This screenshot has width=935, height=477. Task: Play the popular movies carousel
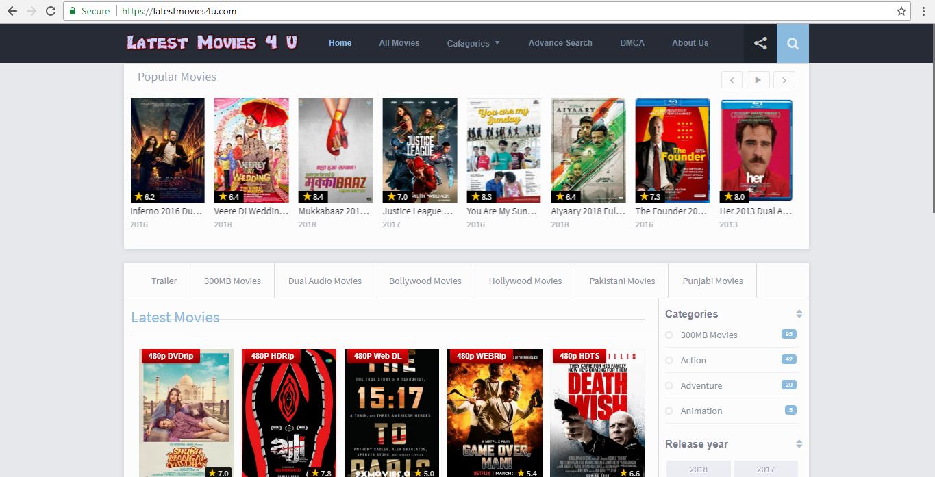(x=758, y=80)
